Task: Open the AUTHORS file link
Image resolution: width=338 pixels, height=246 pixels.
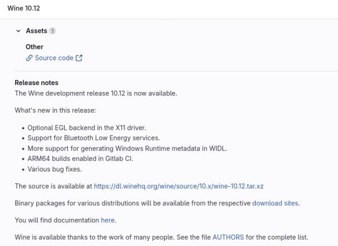Action: click(x=228, y=238)
